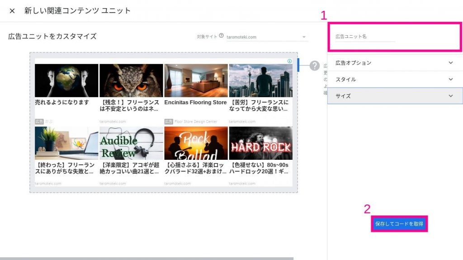Expand the サイズ section

pyautogui.click(x=395, y=96)
